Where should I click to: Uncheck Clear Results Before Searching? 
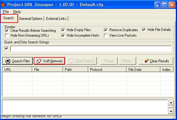[7, 31]
